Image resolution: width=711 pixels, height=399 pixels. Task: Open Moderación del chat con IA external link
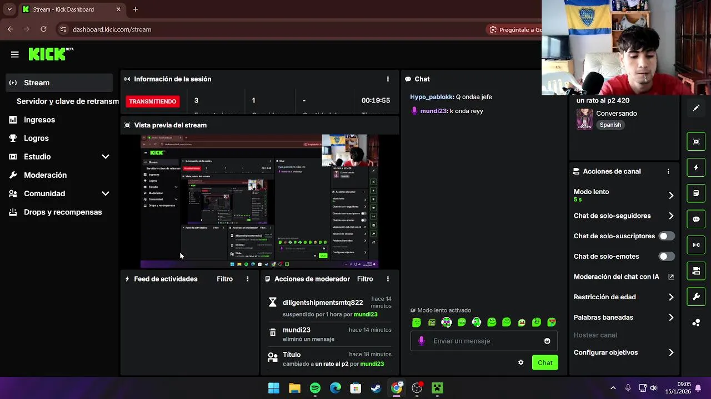(671, 277)
